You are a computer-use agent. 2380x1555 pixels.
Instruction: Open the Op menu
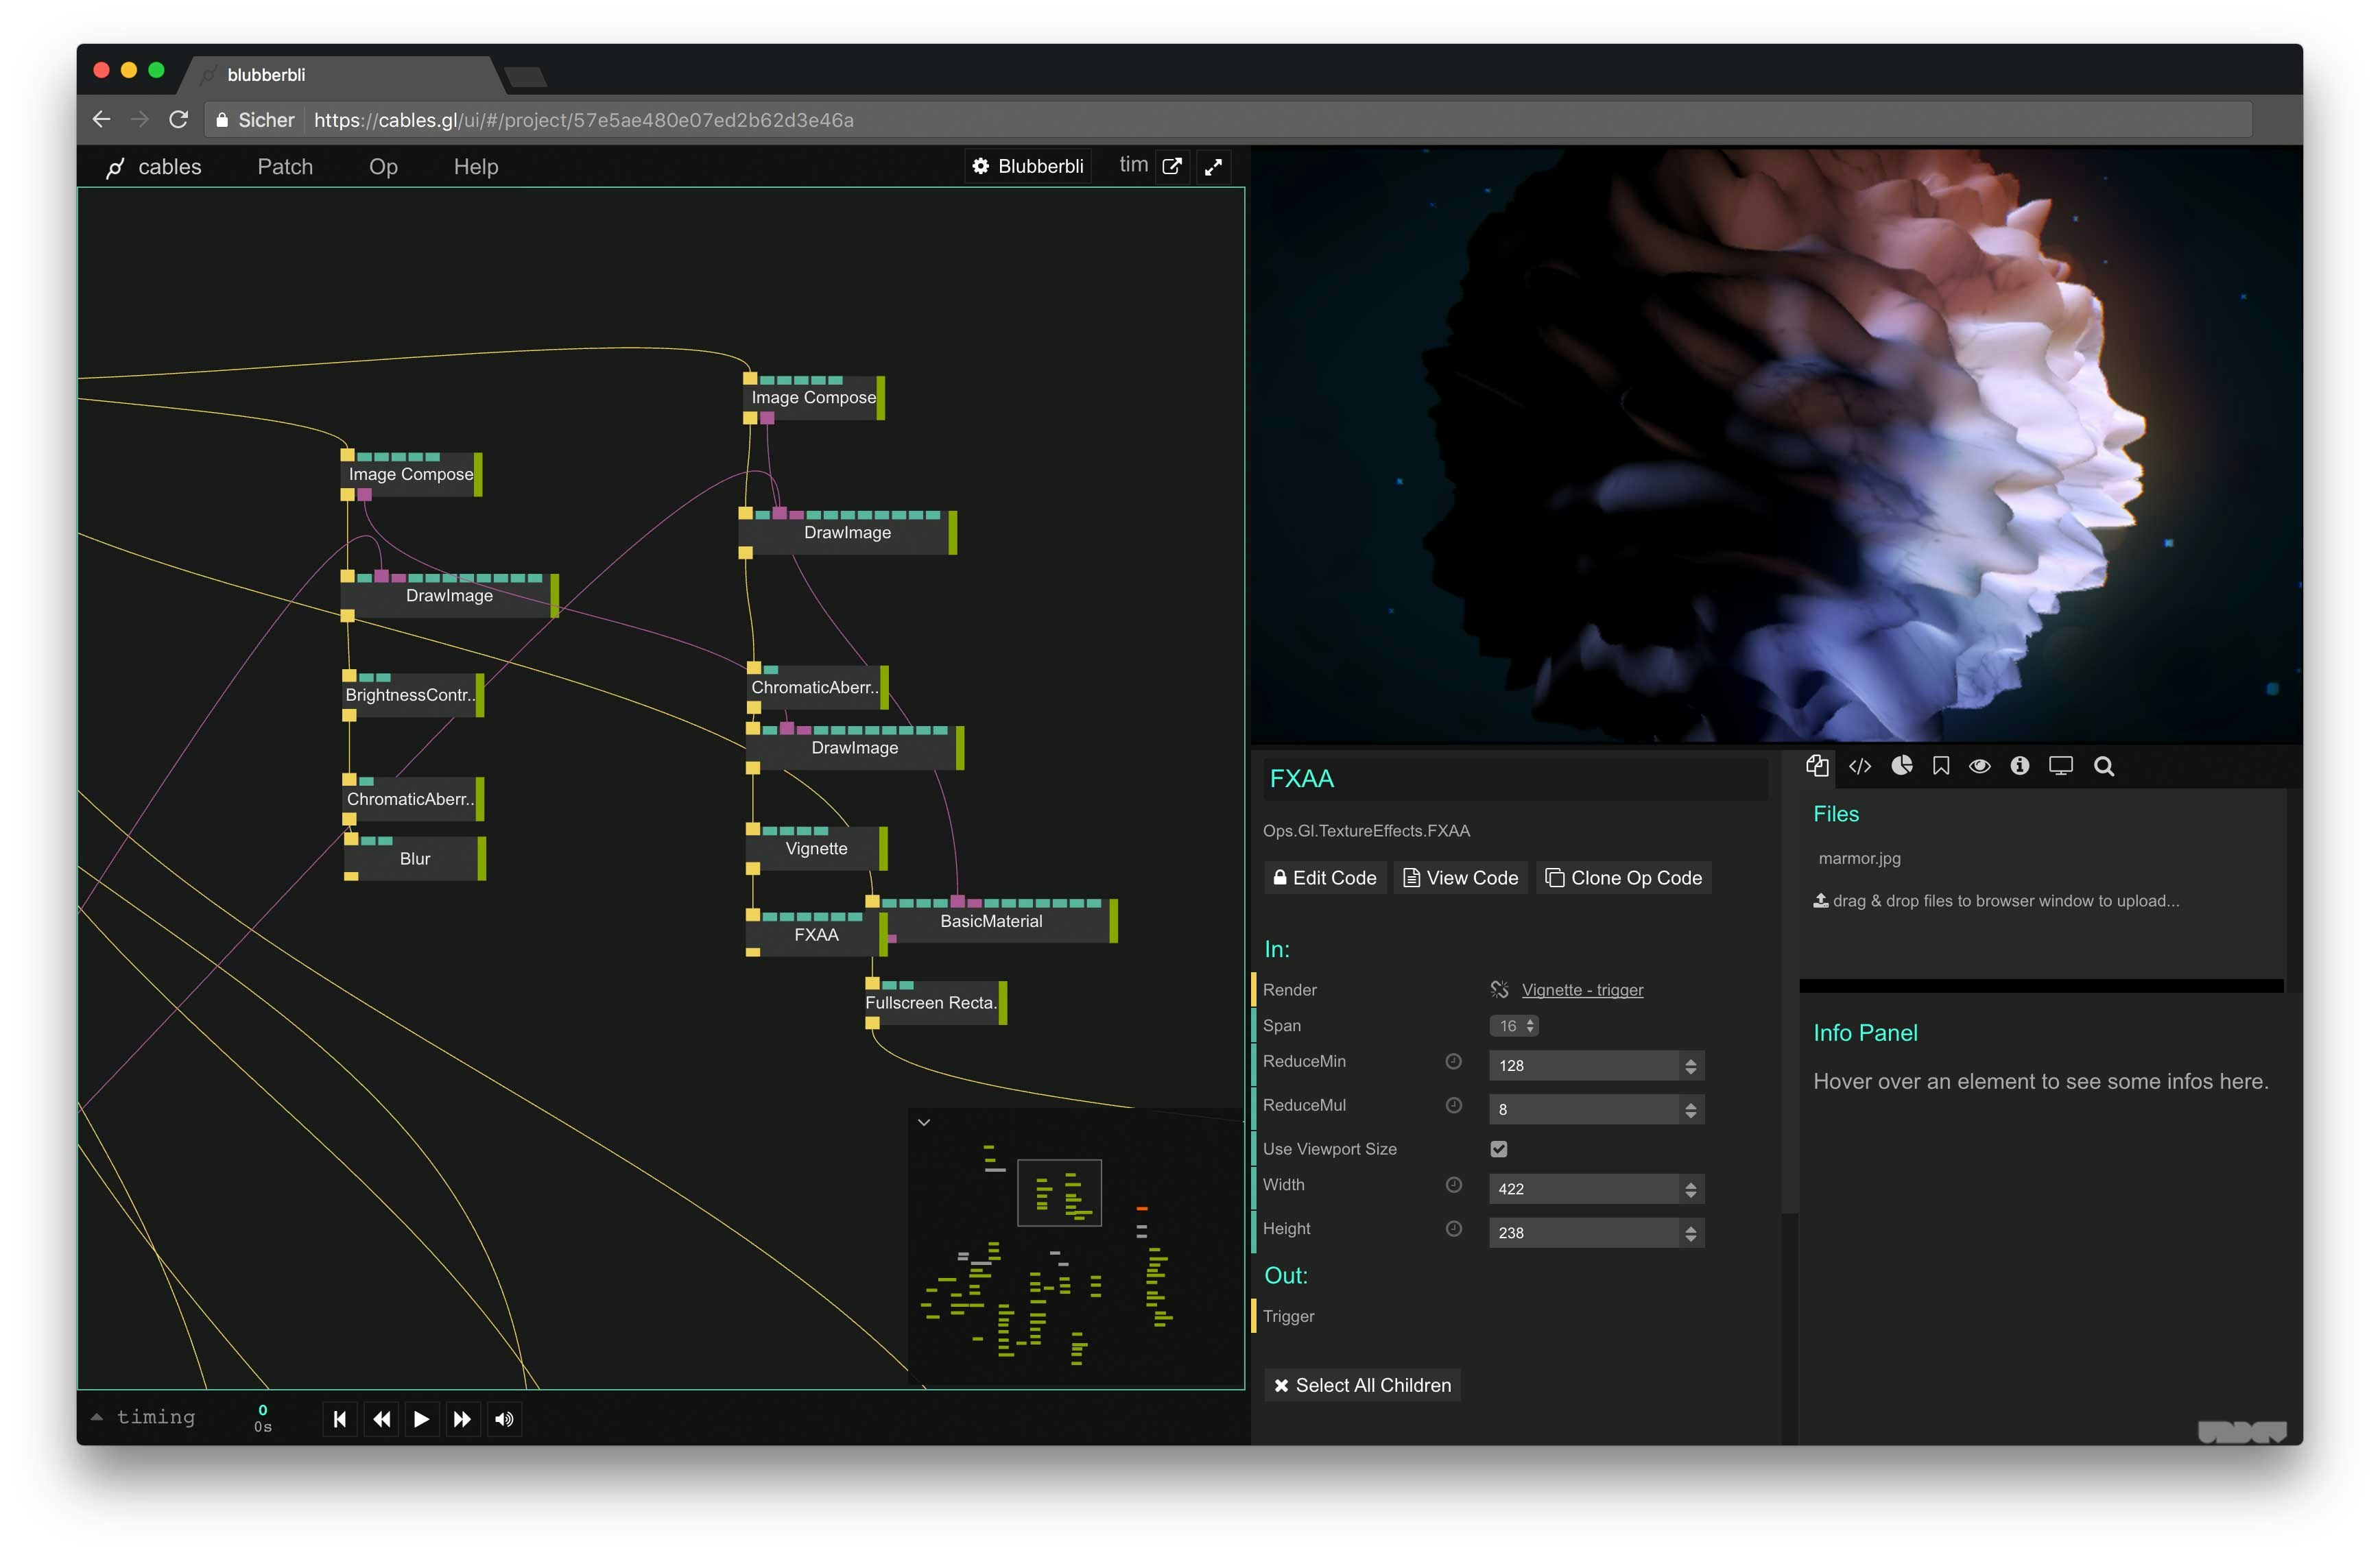click(x=383, y=167)
